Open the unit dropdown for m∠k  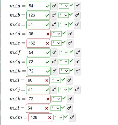point(57,99)
